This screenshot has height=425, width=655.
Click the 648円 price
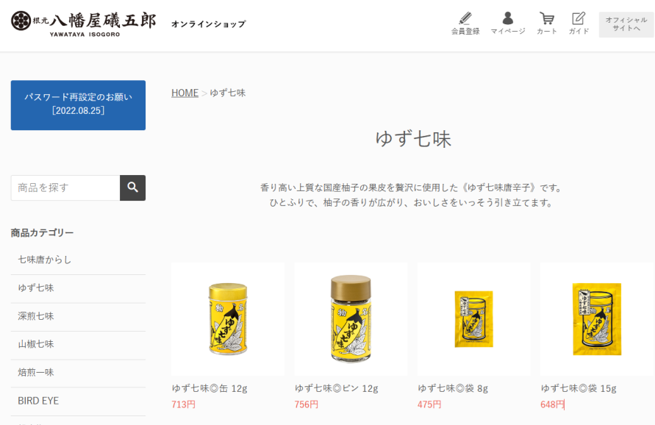552,404
